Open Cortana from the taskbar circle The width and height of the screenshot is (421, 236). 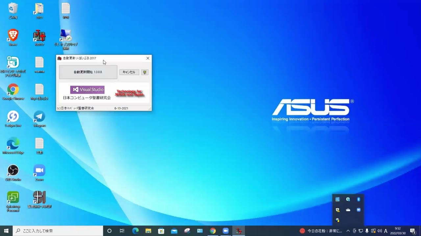[x=110, y=231]
